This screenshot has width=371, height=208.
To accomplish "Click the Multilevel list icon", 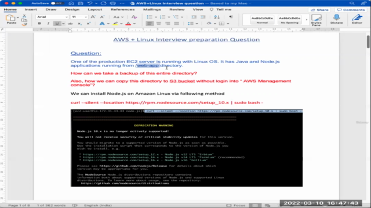I will [x=176, y=17].
